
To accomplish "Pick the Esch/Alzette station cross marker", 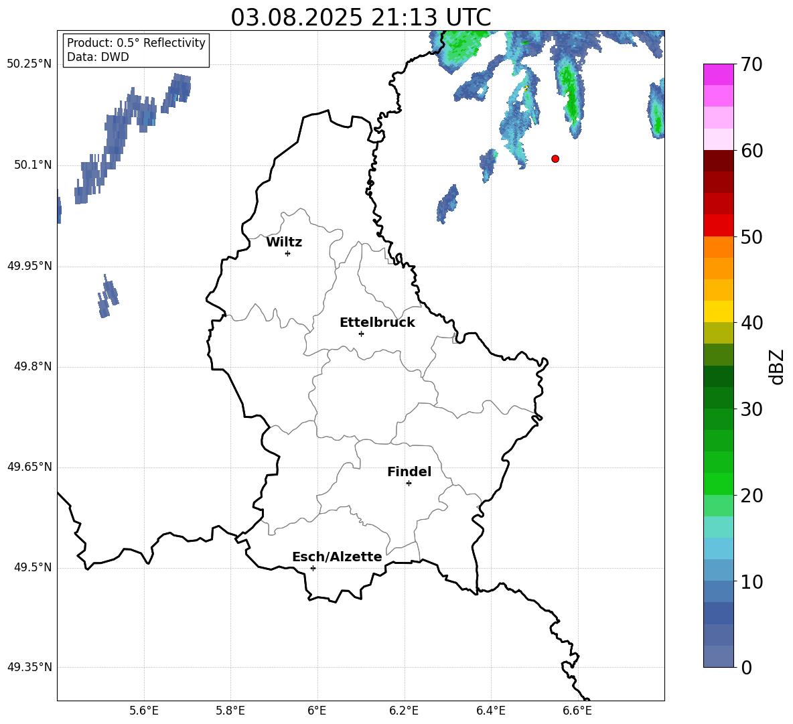I will tap(313, 568).
